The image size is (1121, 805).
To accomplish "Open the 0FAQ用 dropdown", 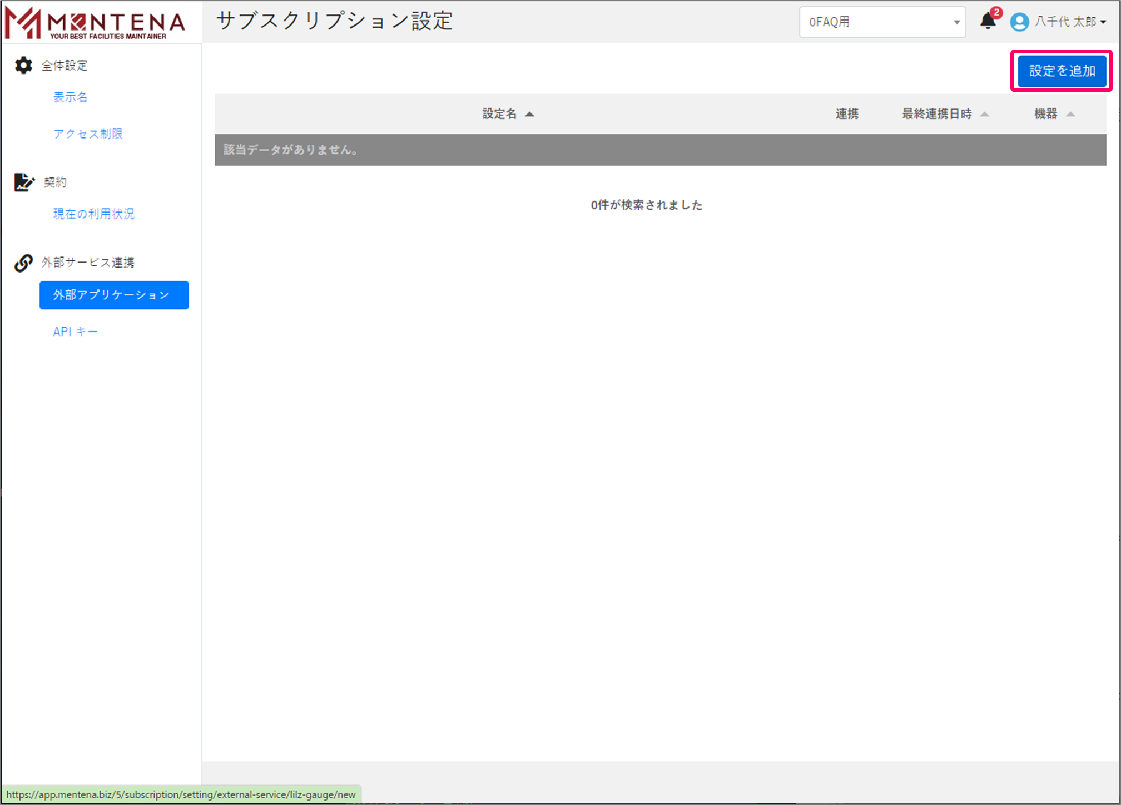I will [882, 22].
